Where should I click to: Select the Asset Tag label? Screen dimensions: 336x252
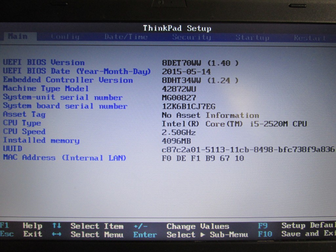pyautogui.click(x=24, y=115)
